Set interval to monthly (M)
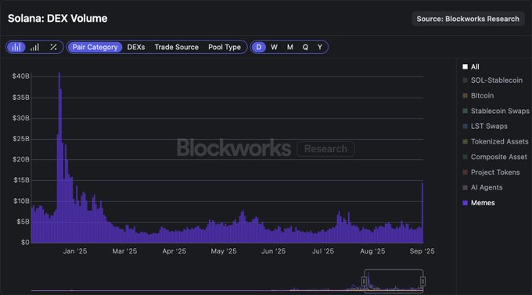The height and width of the screenshot is (295, 532). (289, 47)
